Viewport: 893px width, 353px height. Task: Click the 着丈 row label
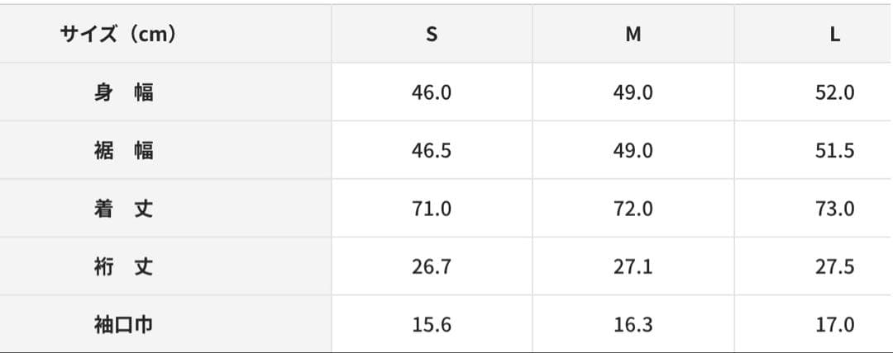(123, 209)
